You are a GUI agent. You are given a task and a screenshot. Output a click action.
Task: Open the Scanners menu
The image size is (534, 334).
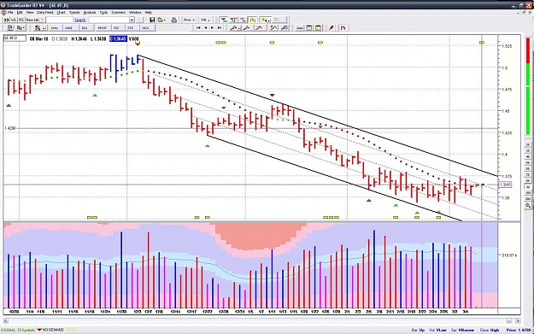pos(118,12)
